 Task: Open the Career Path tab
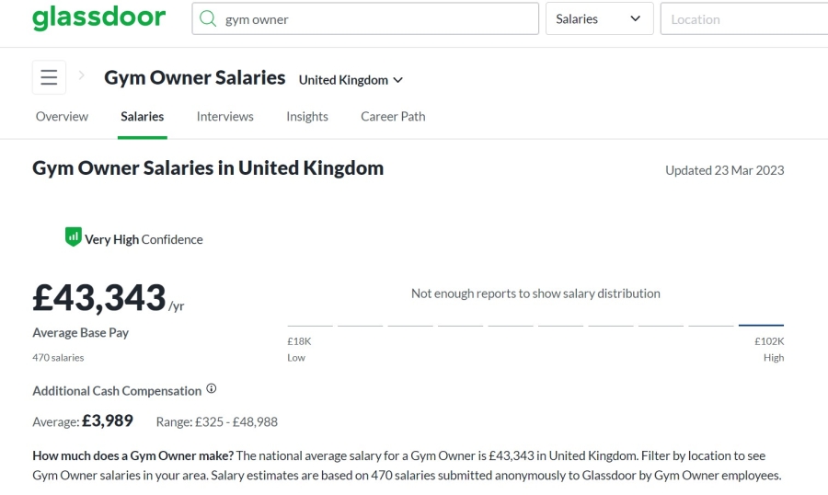click(393, 116)
